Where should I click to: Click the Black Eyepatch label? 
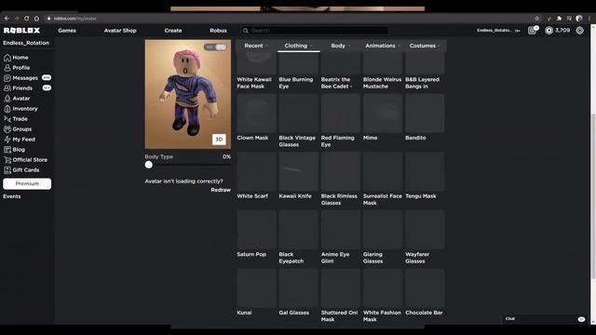pos(291,258)
